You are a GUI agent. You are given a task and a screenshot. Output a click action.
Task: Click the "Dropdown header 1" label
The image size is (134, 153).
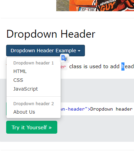coord(33,63)
